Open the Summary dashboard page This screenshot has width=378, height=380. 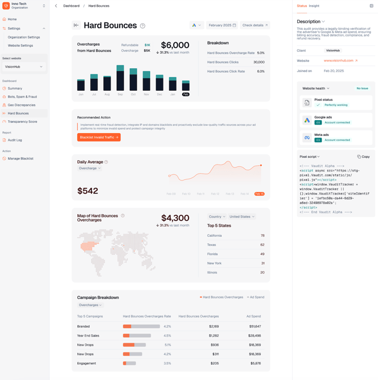pos(15,89)
